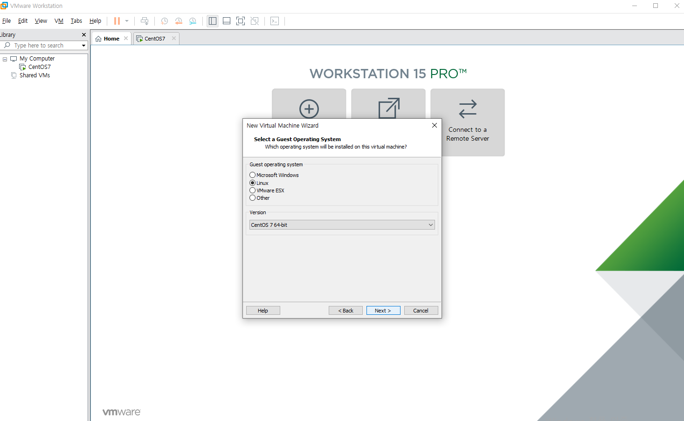The image size is (684, 421).
Task: Select My Computer in the Library tree
Action: tap(37, 59)
